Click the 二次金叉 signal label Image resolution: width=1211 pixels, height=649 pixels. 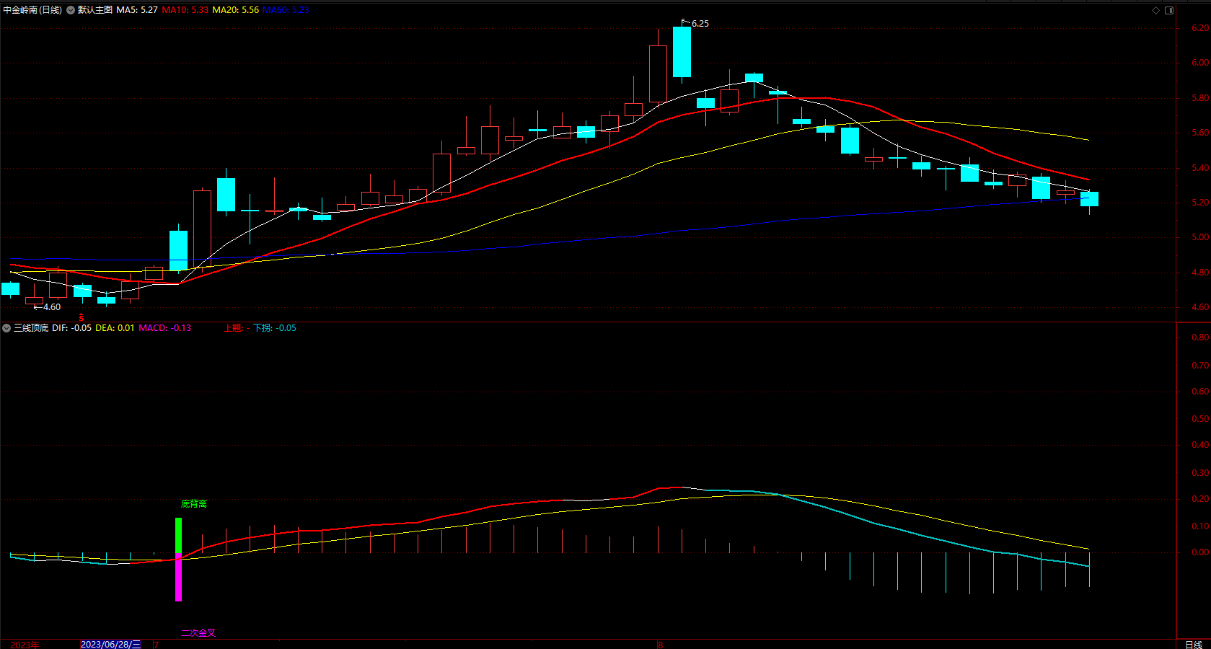pyautogui.click(x=198, y=633)
